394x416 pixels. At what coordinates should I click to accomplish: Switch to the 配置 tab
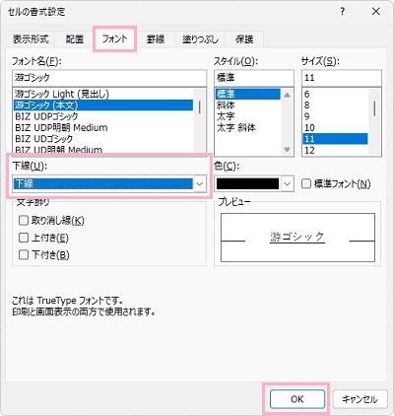[75, 39]
